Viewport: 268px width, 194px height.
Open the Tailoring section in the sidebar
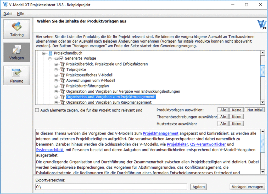16,29
